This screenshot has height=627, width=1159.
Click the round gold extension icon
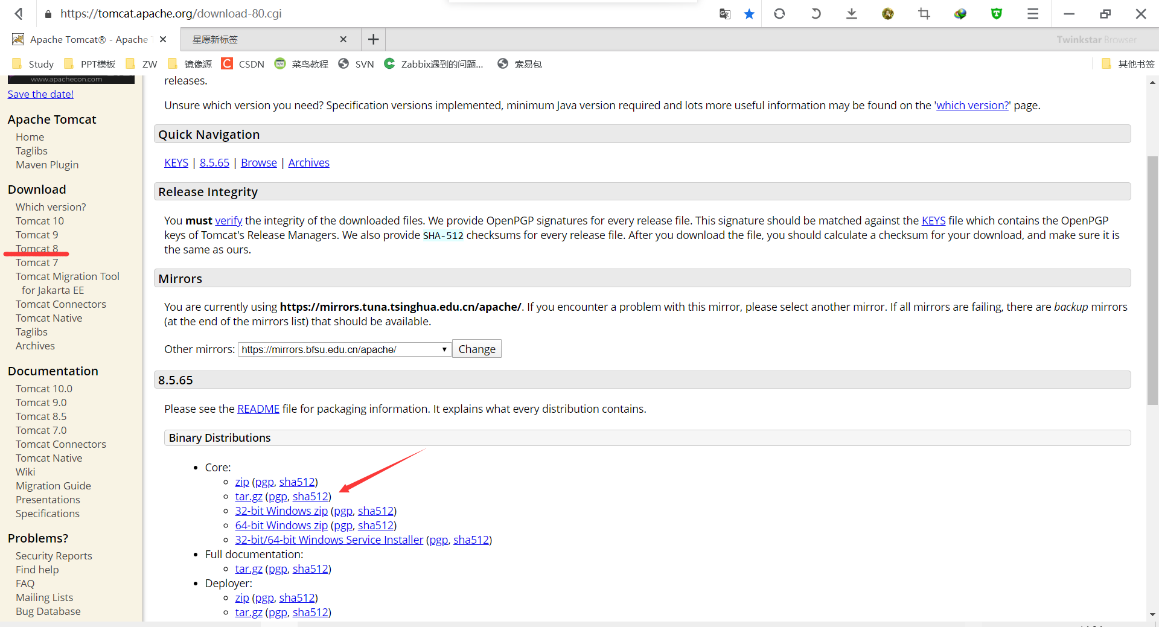(x=888, y=13)
